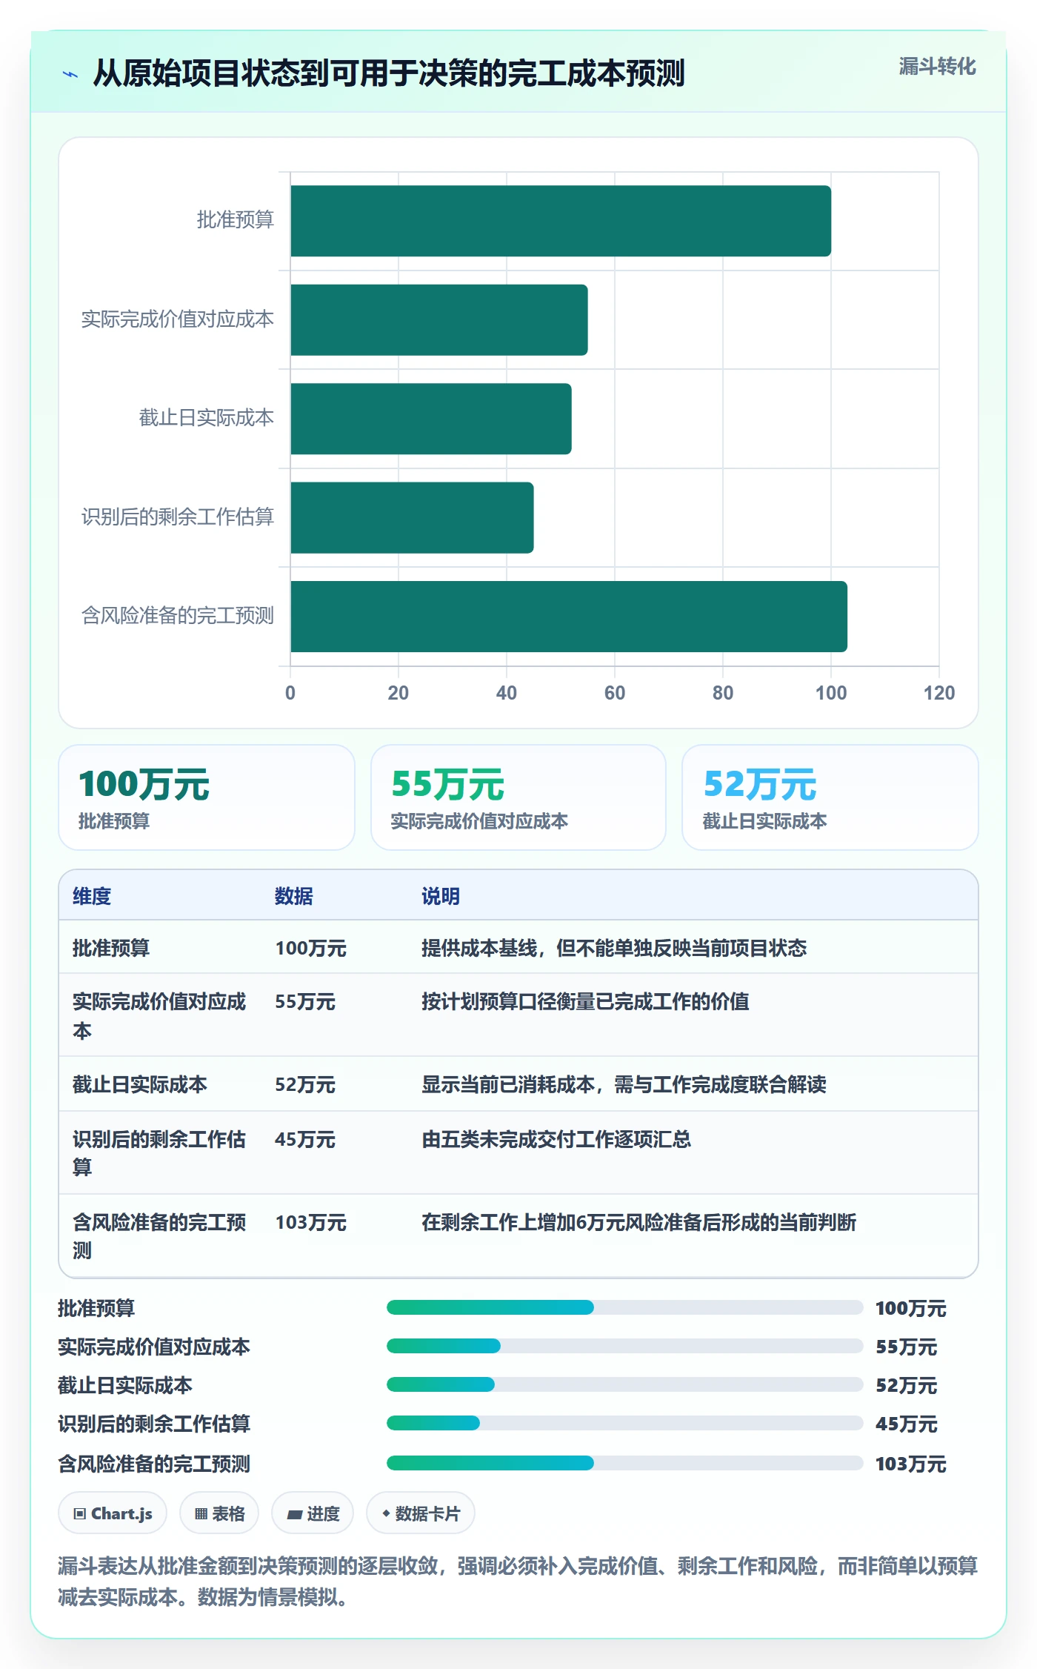Viewport: 1037px width, 1669px height.
Task: Click the 含风险准备的完工预测 chart bar
Action: point(569,617)
